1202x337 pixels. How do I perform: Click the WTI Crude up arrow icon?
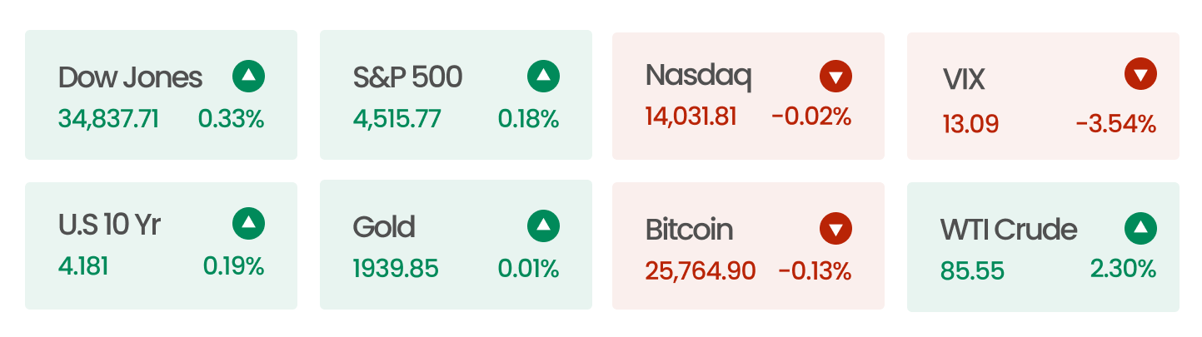pyautogui.click(x=1140, y=228)
